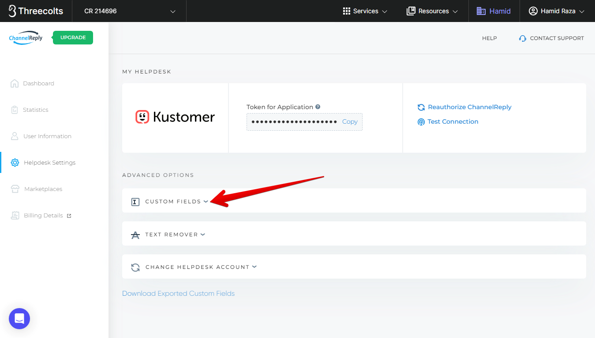
Task: Click the Test Connection signal icon
Action: pos(421,121)
